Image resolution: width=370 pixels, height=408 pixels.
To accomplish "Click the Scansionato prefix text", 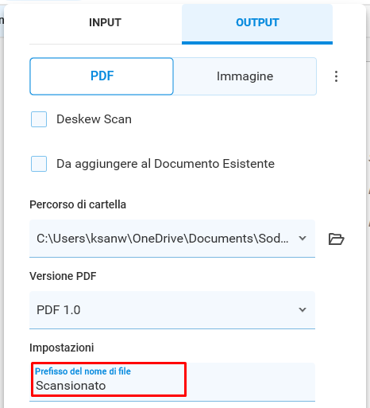I will tap(71, 386).
